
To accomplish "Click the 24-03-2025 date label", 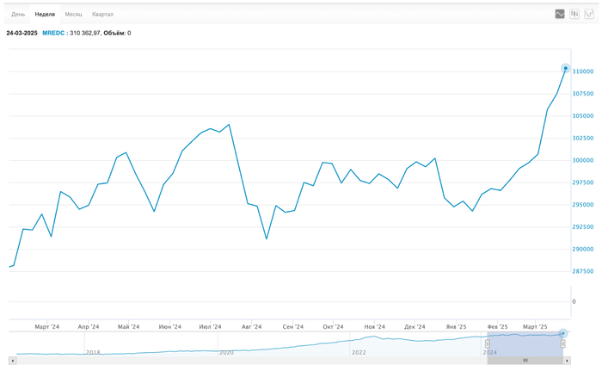I will click(21, 33).
